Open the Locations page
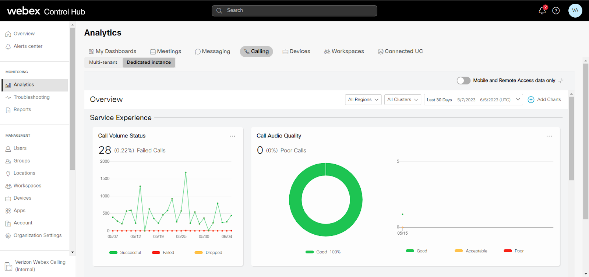The height and width of the screenshot is (277, 589). (x=24, y=173)
